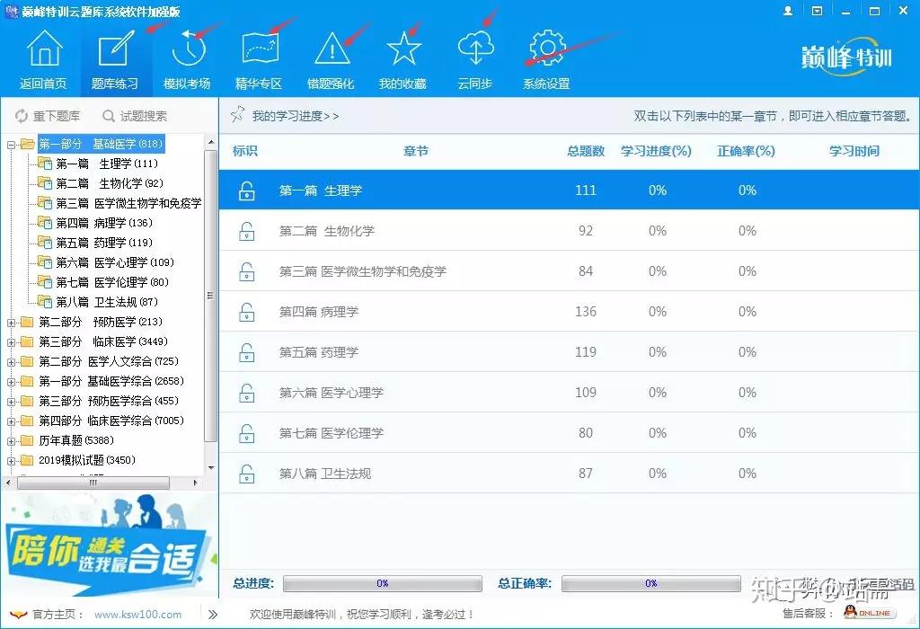Click tree horizontal scrollbar right arrow
The width and height of the screenshot is (920, 629).
click(x=195, y=483)
